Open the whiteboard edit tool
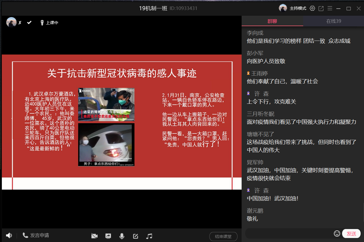The width and height of the screenshot is (364, 242). click(x=135, y=236)
